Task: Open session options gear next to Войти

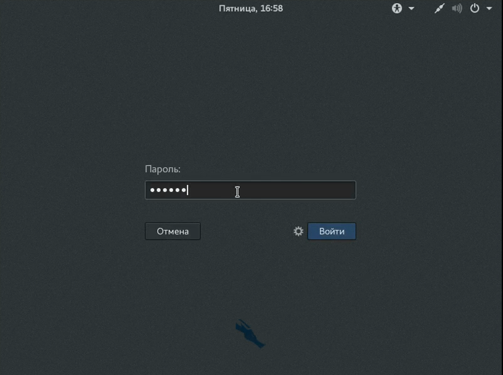Action: [298, 231]
